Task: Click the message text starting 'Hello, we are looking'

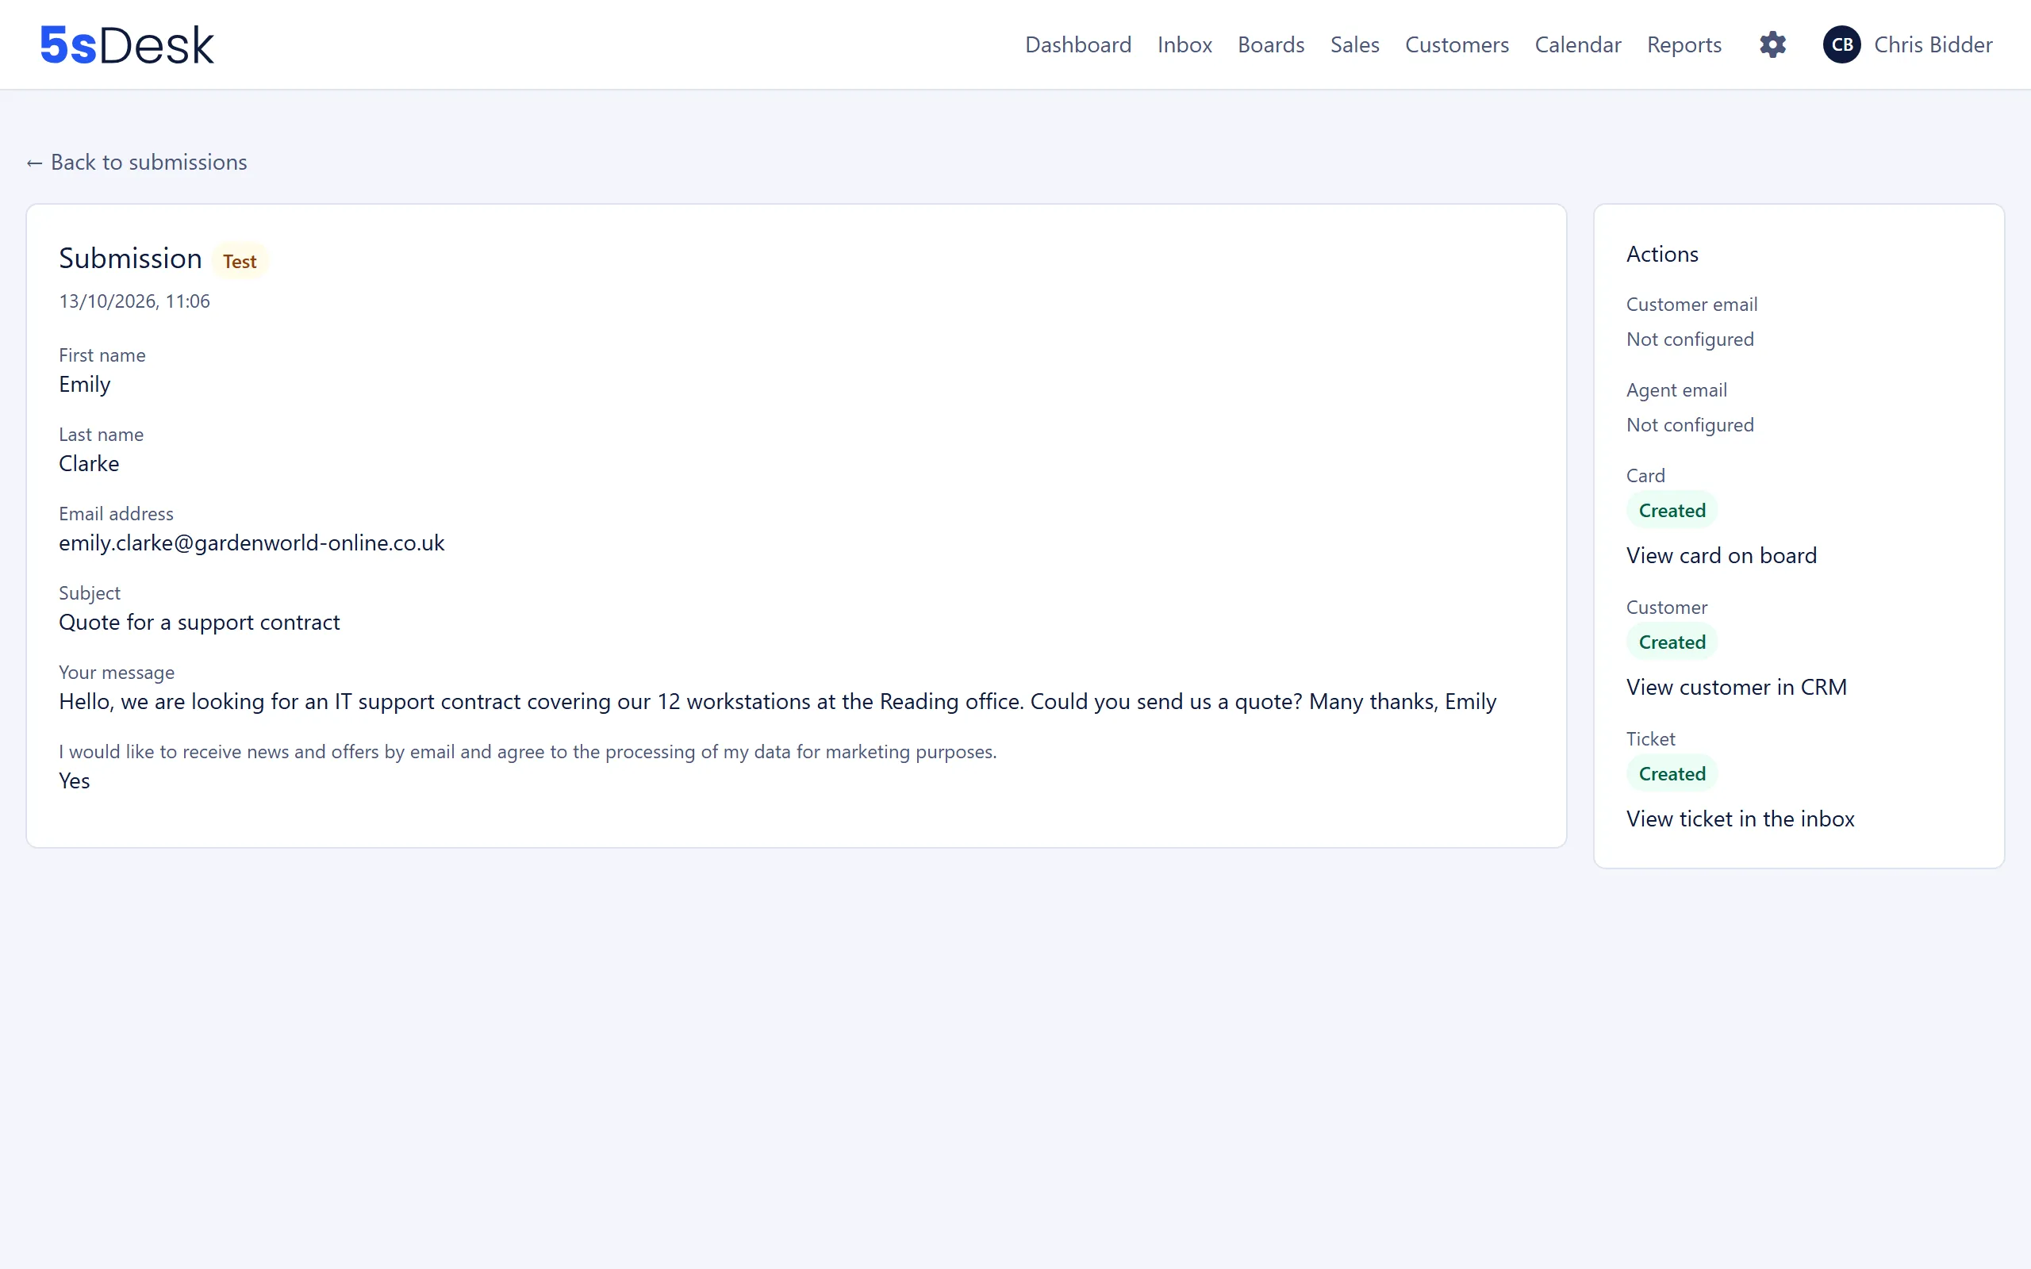Action: click(x=777, y=702)
